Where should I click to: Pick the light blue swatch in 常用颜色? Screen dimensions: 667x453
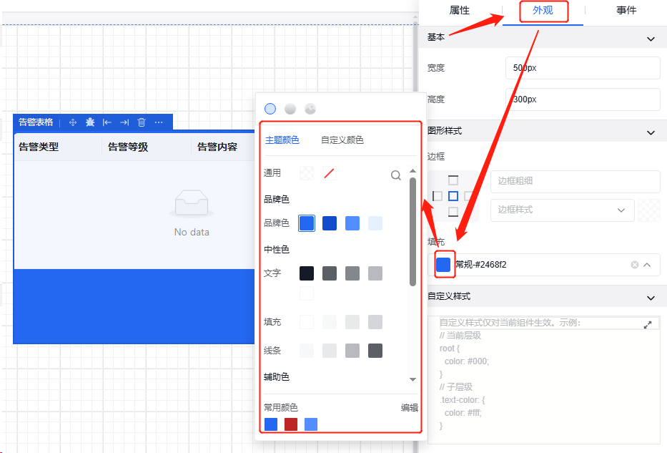point(311,424)
